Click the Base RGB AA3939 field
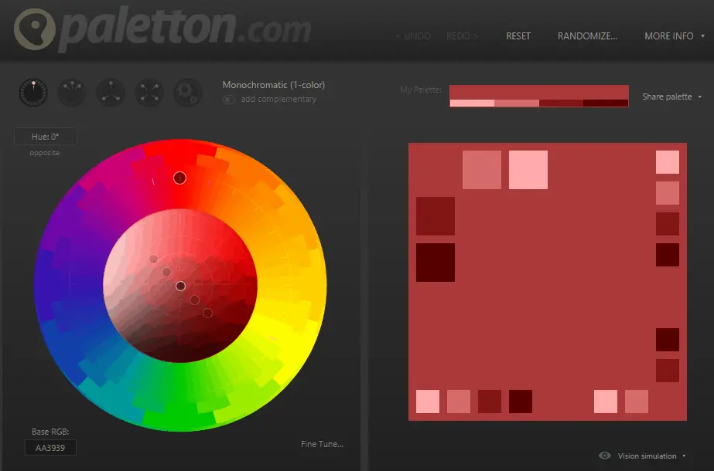Viewport: 714px width, 471px height. (50, 448)
